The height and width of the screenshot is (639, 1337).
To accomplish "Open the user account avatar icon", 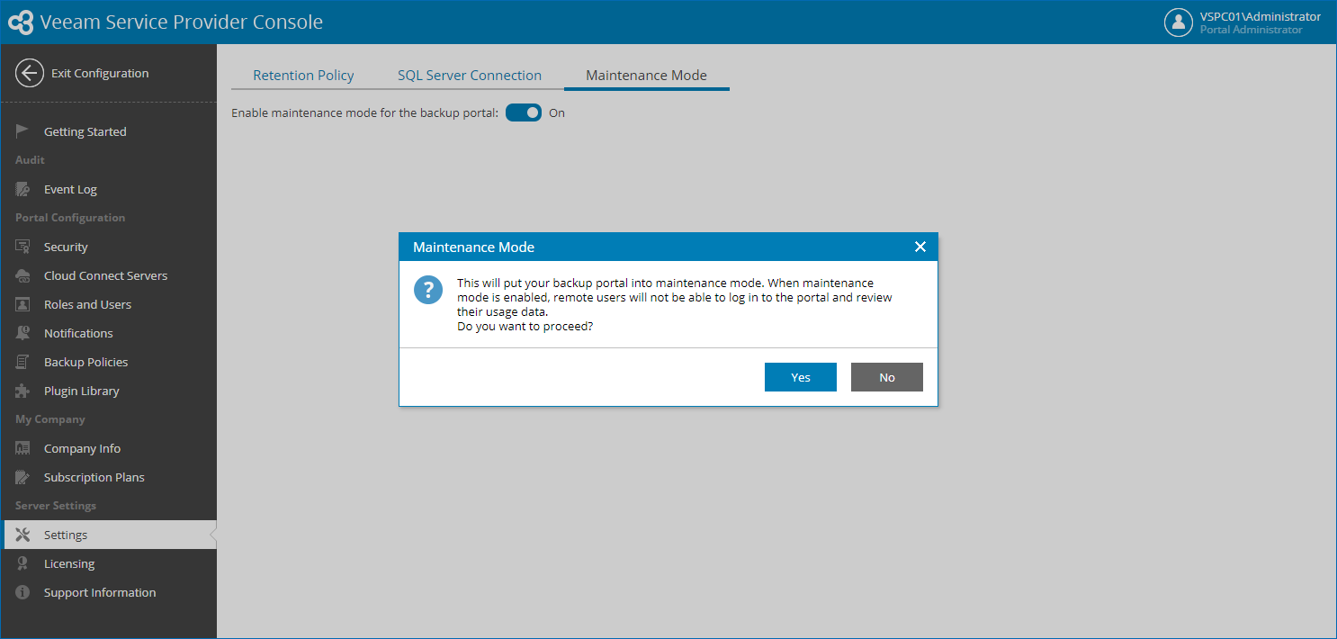I will (x=1178, y=22).
